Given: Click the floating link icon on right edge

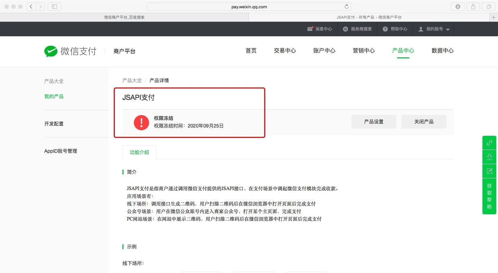Looking at the screenshot, I should [x=489, y=143].
